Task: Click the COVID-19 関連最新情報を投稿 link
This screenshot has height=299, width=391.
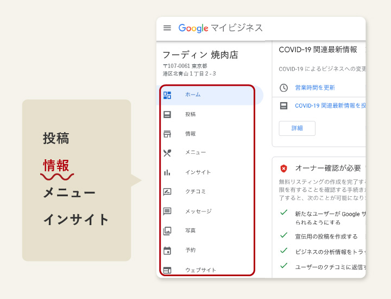Action: pos(330,105)
